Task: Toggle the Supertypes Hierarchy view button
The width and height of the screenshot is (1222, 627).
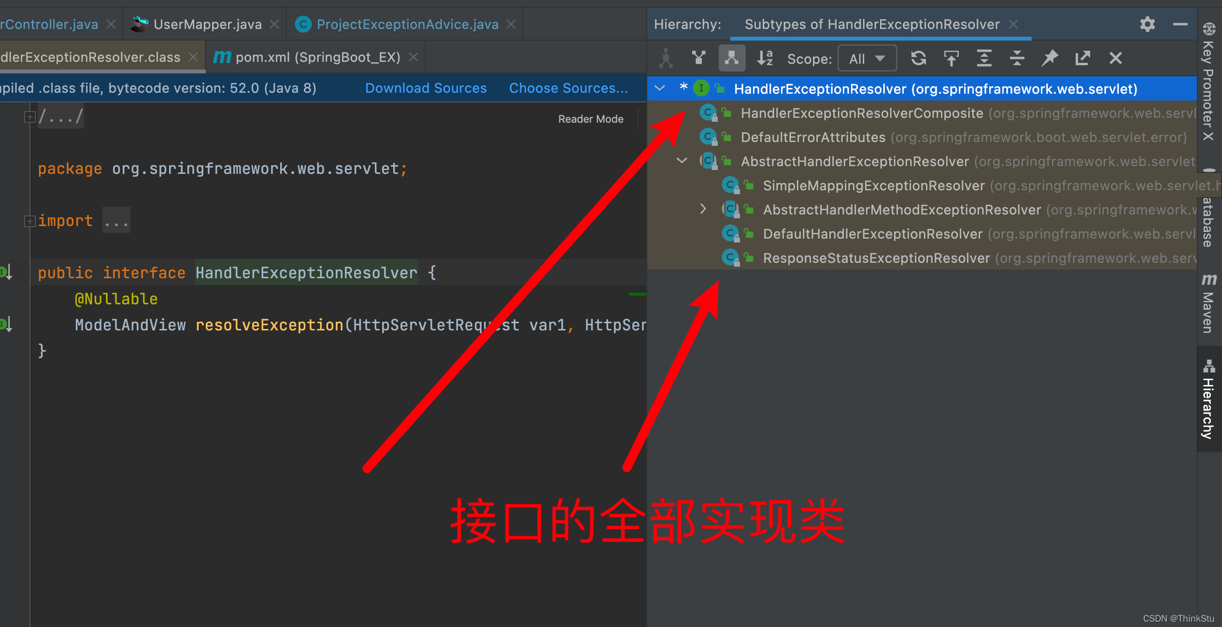Action: pos(698,58)
